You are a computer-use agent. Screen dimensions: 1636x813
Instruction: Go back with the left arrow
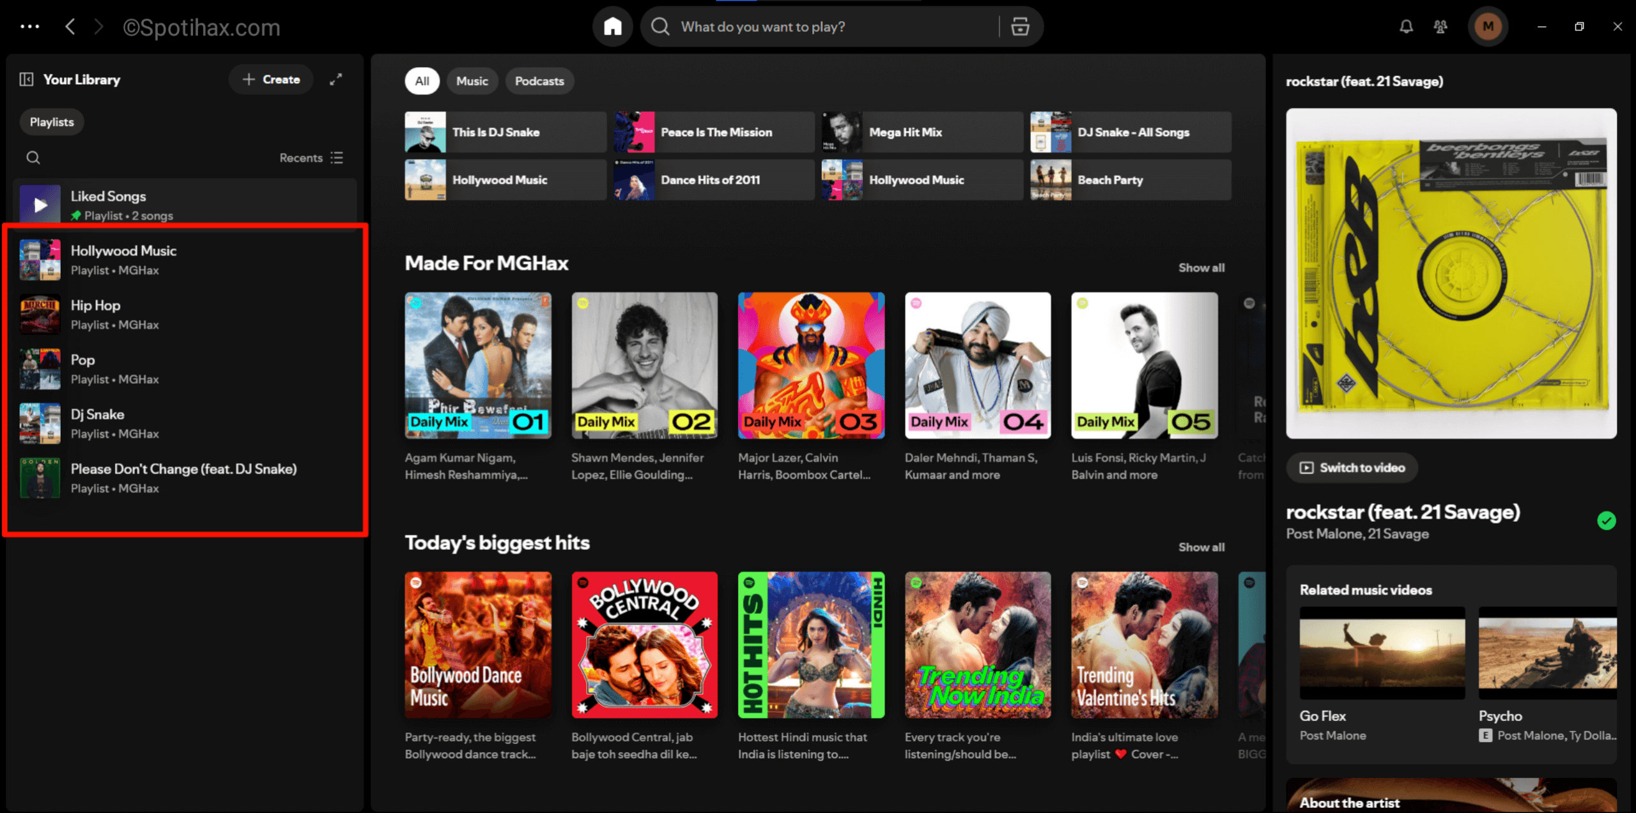[70, 27]
